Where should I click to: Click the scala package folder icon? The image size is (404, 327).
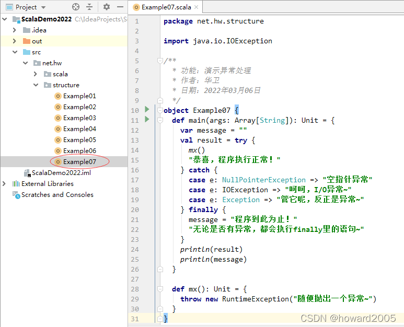[x=48, y=74]
